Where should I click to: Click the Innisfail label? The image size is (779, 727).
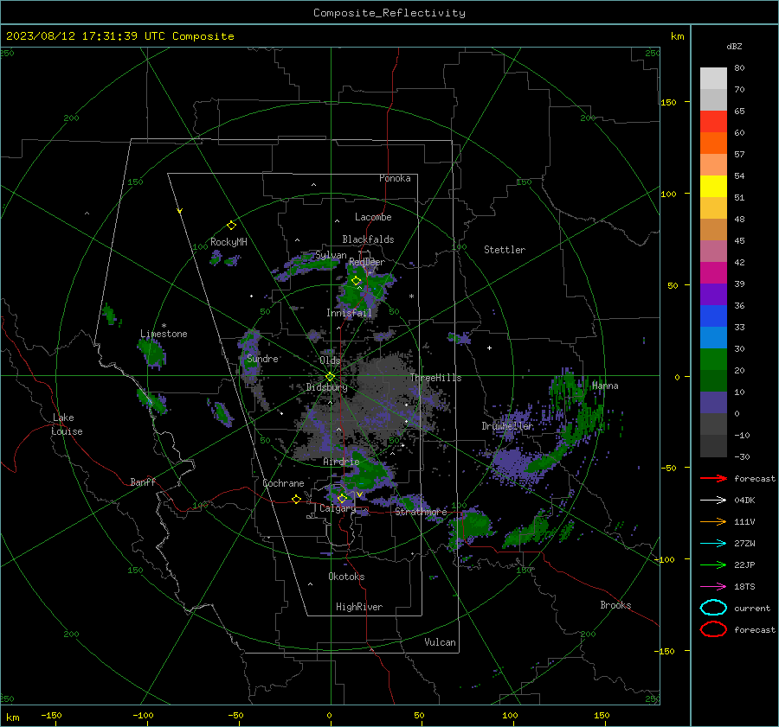349,313
